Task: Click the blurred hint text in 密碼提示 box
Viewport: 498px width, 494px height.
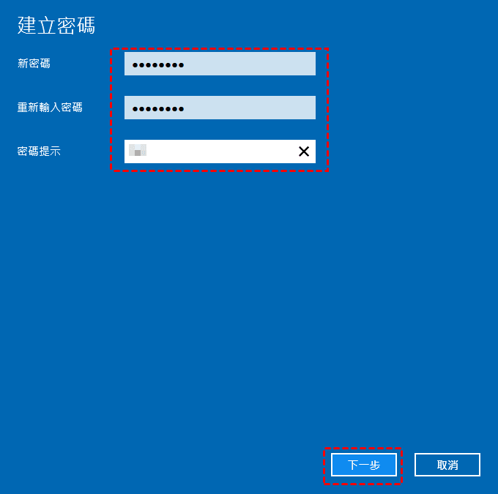Action: (x=138, y=150)
